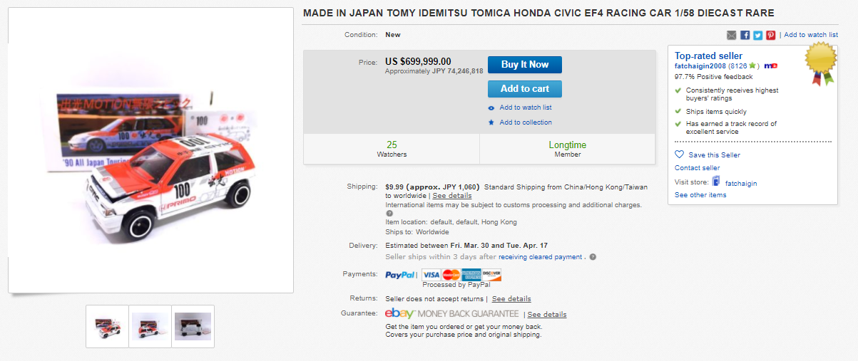The height and width of the screenshot is (361, 858).
Task: Click the eye icon for watch list
Action: pos(491,108)
